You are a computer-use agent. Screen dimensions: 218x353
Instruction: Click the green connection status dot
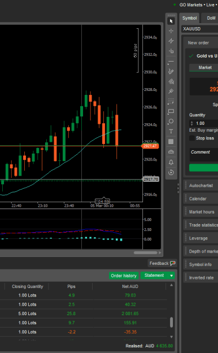coord(175,5)
